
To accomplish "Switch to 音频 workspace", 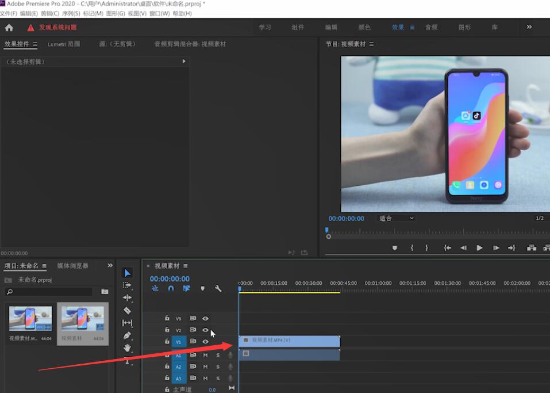I will pyautogui.click(x=431, y=27).
